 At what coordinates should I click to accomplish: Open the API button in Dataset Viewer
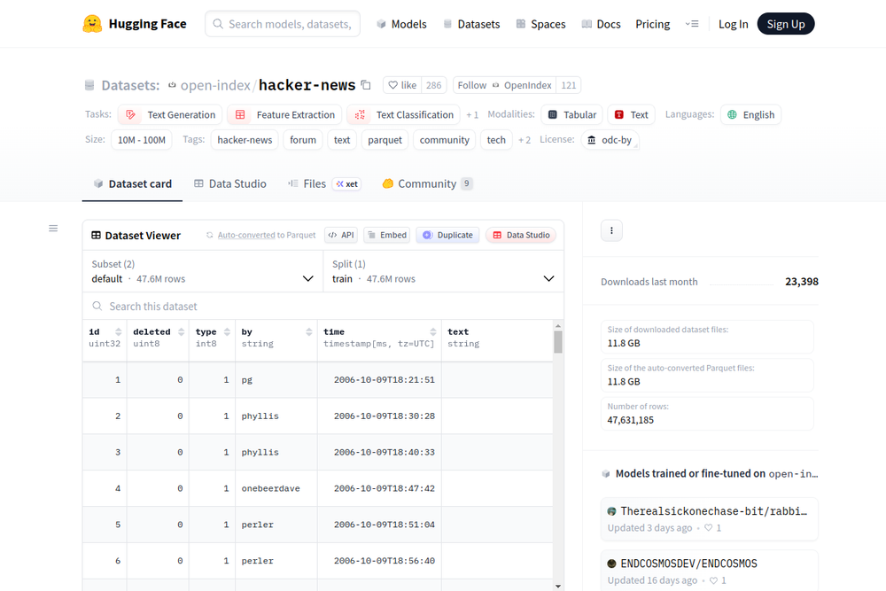(341, 235)
